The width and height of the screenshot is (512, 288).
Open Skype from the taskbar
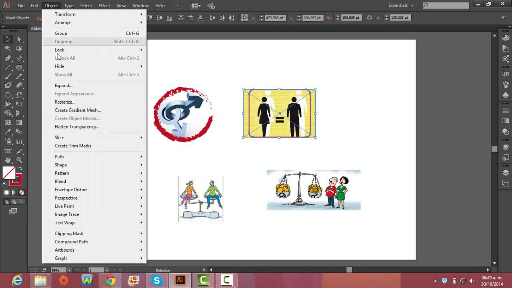pos(156,281)
